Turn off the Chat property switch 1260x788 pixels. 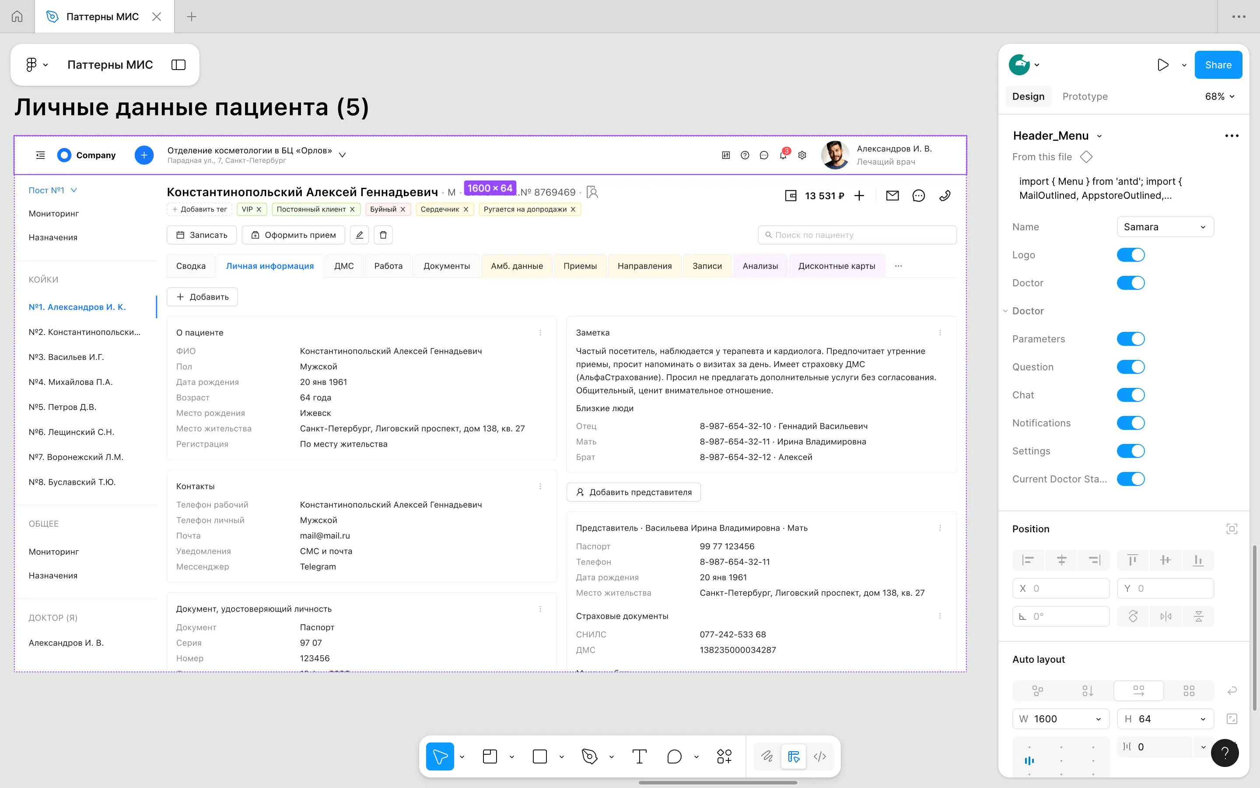click(x=1130, y=395)
